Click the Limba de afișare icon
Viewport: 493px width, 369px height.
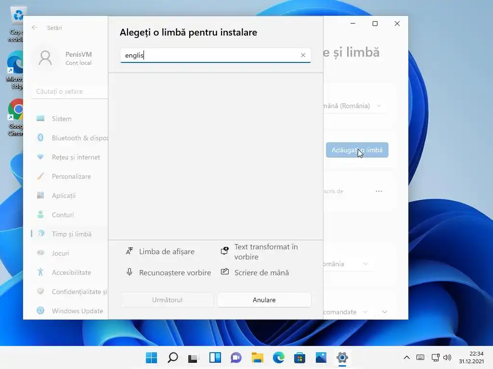pyautogui.click(x=129, y=251)
